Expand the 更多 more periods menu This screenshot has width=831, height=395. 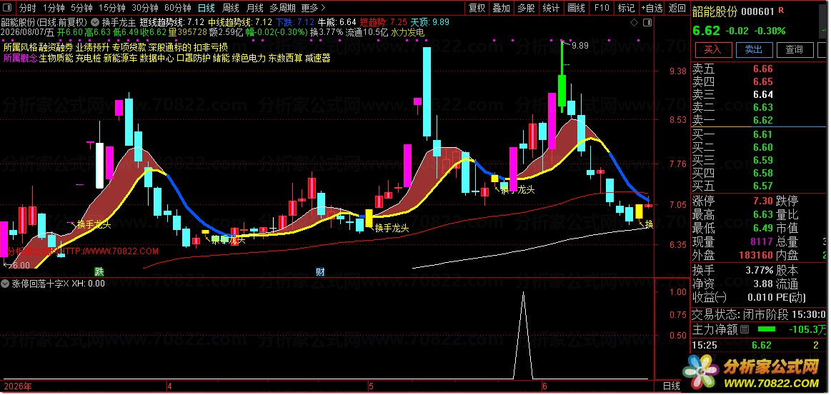tap(313, 8)
